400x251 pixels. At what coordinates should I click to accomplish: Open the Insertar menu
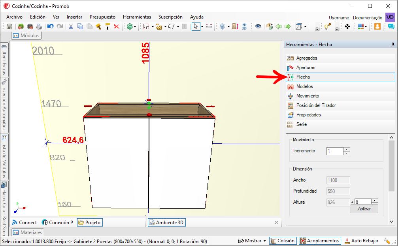(74, 17)
